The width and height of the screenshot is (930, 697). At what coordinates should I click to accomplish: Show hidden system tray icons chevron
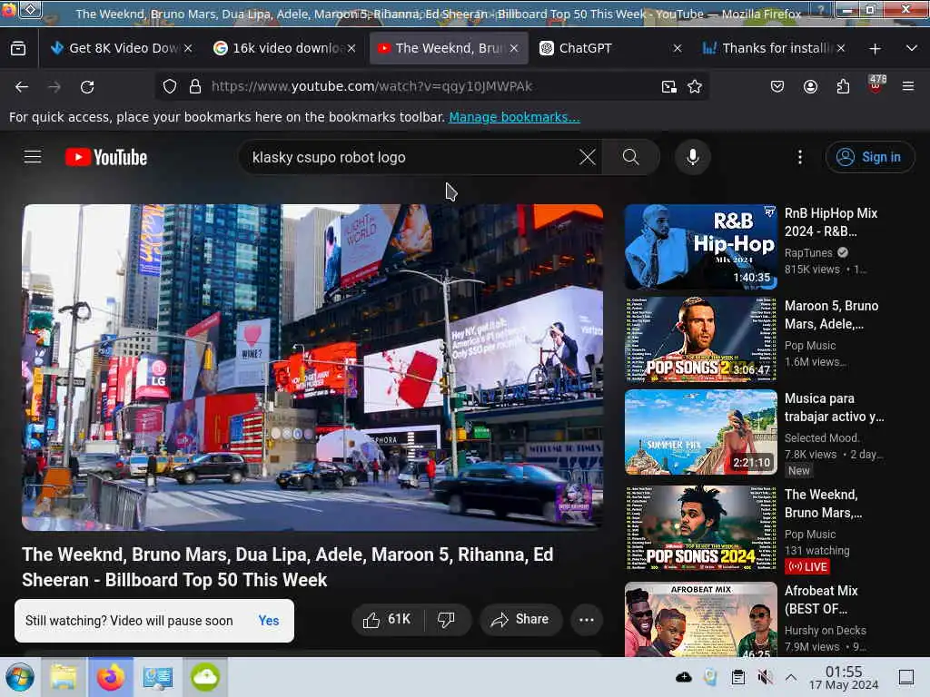point(791,677)
